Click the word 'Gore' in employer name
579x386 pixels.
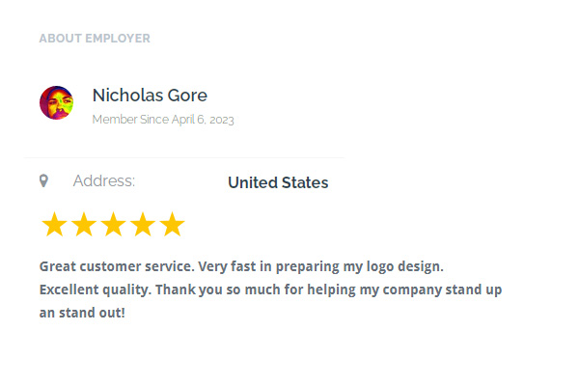click(x=187, y=96)
